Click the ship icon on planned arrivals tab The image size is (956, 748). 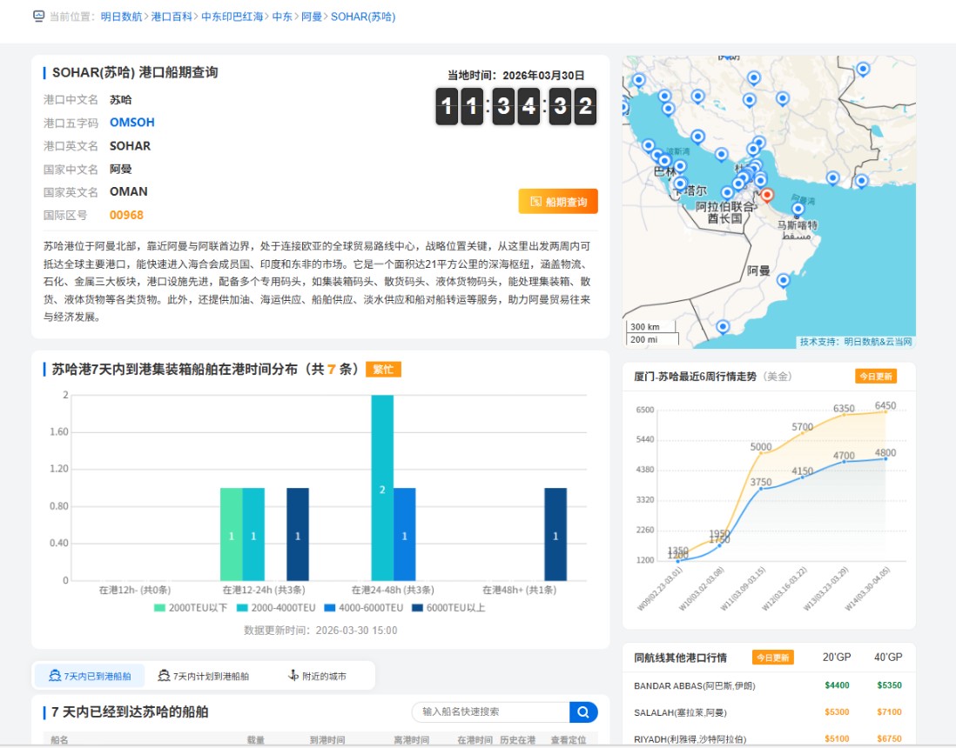point(164,676)
